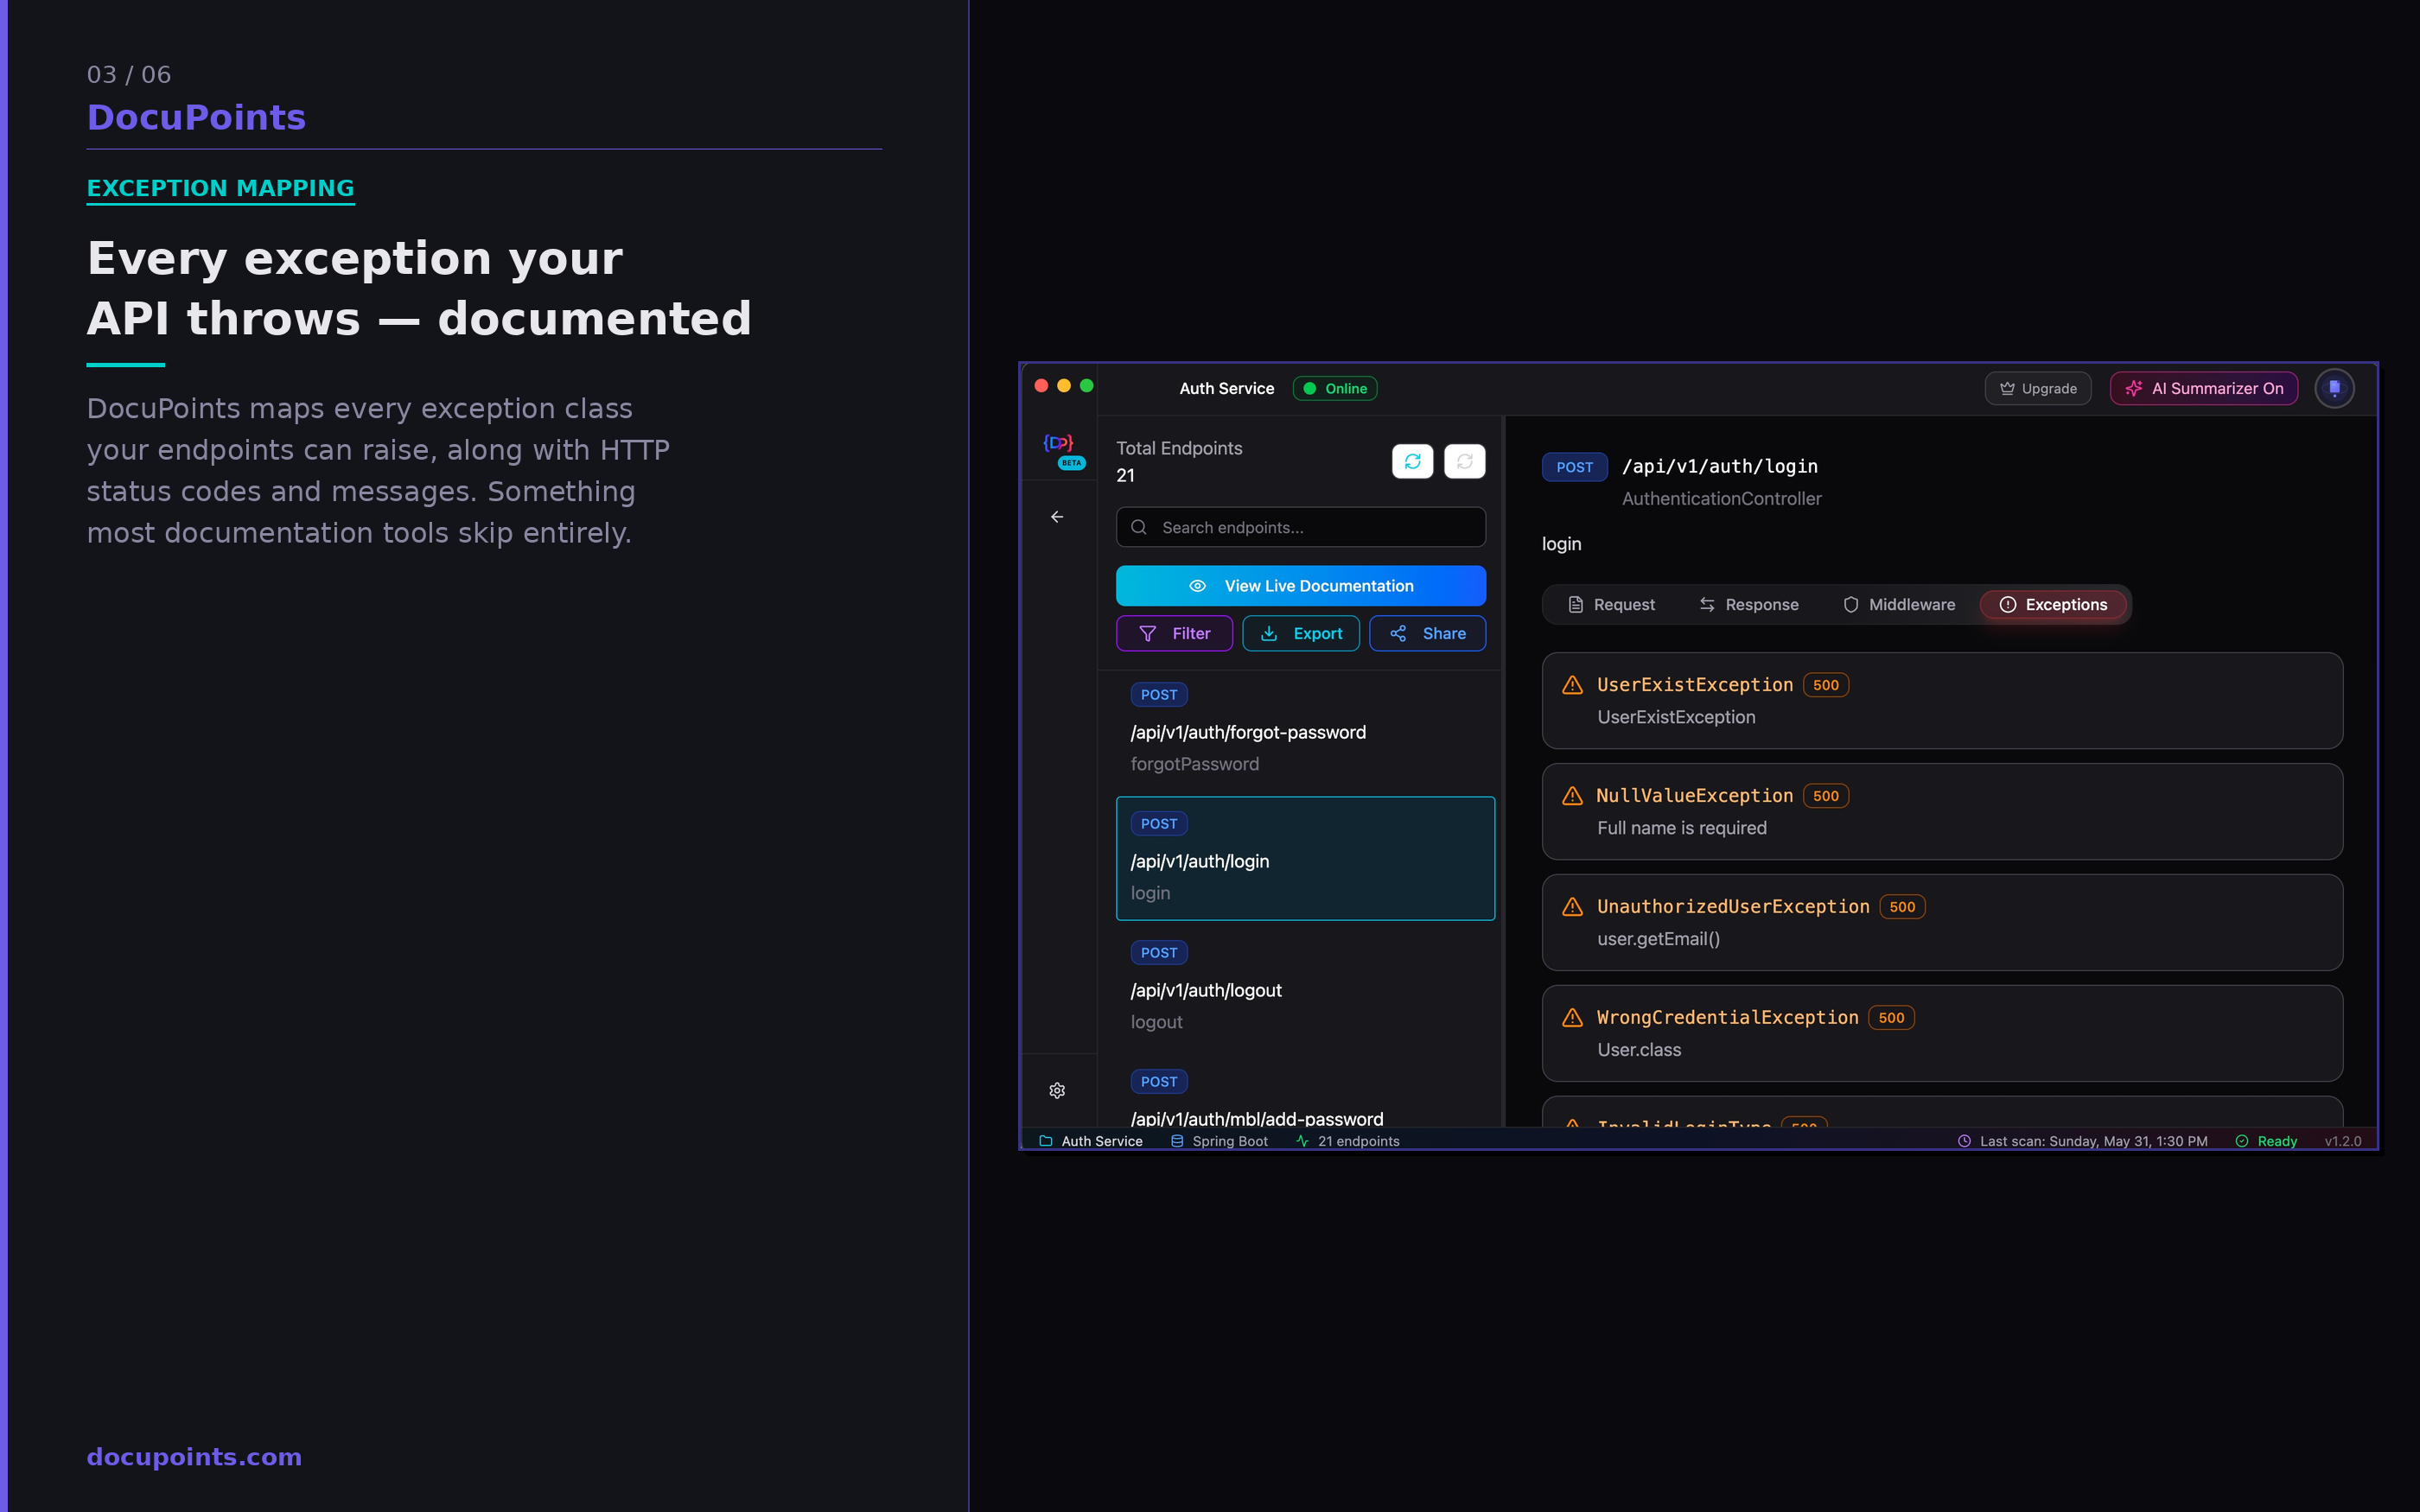Click the macOS green zoom dot
Viewport: 2420px width, 1512px height.
coord(1087,386)
